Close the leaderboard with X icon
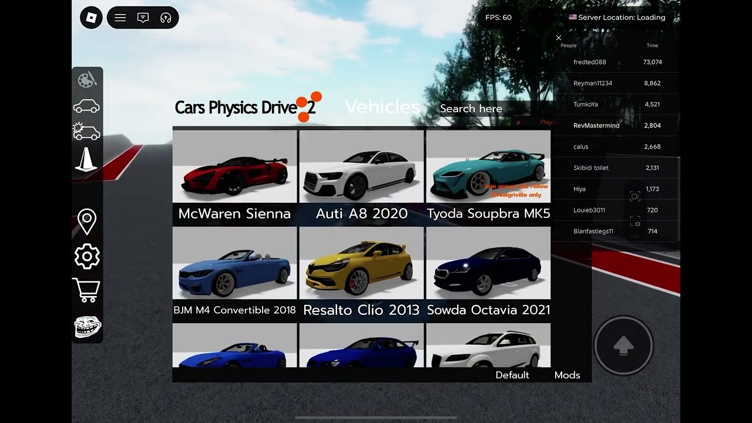This screenshot has width=752, height=423. 559,38
